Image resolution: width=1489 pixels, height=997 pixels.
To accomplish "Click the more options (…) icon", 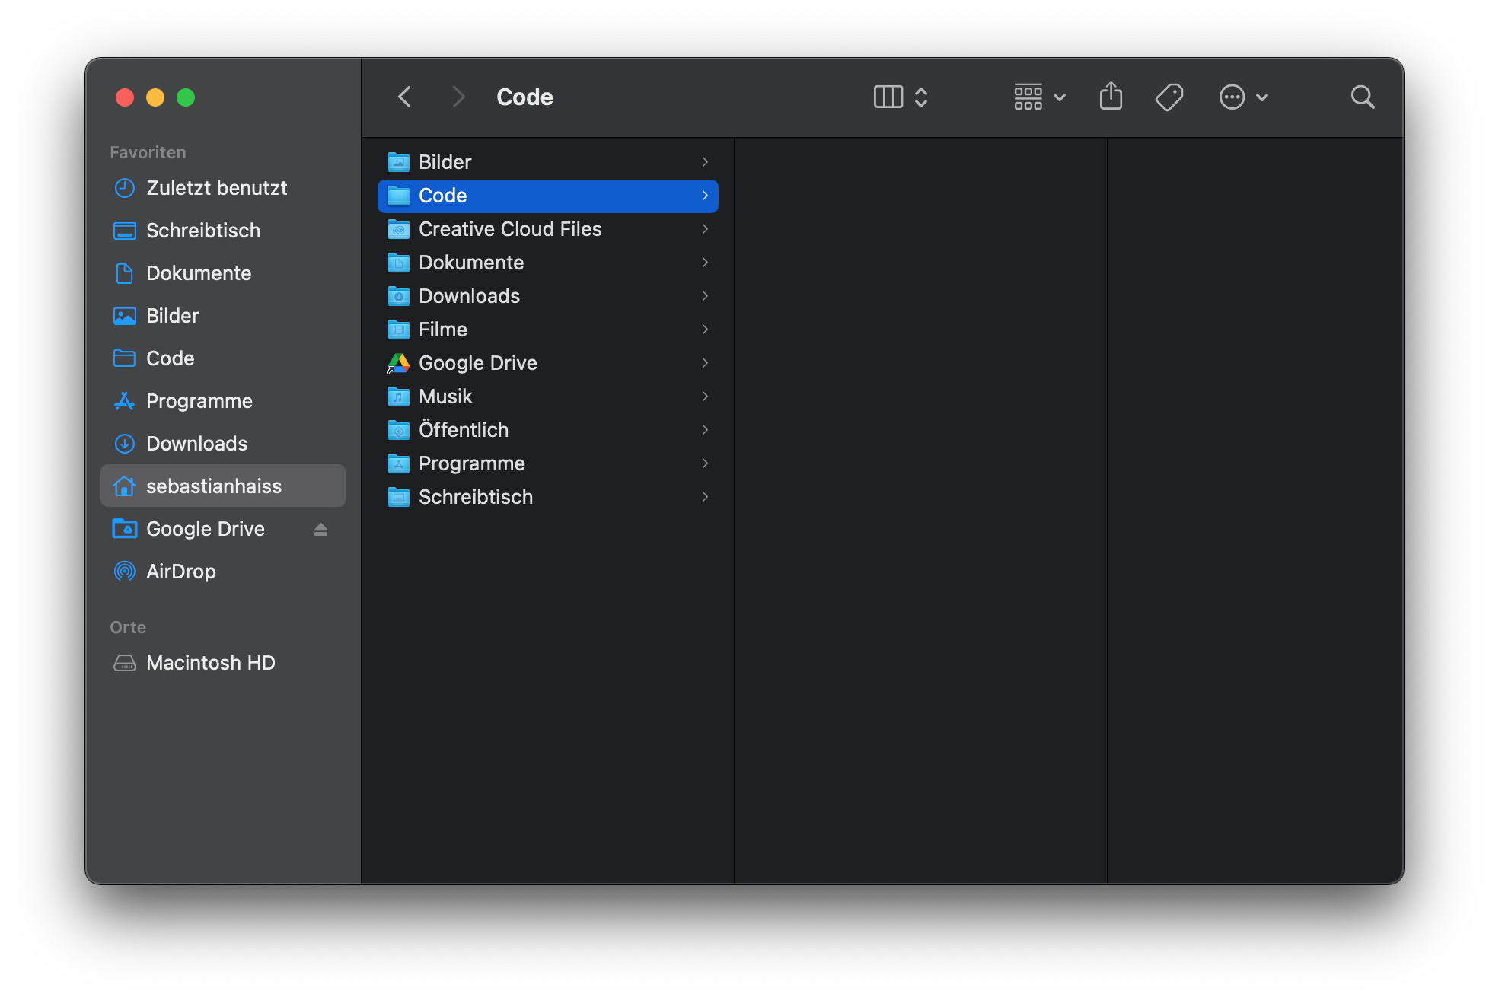I will 1231,97.
